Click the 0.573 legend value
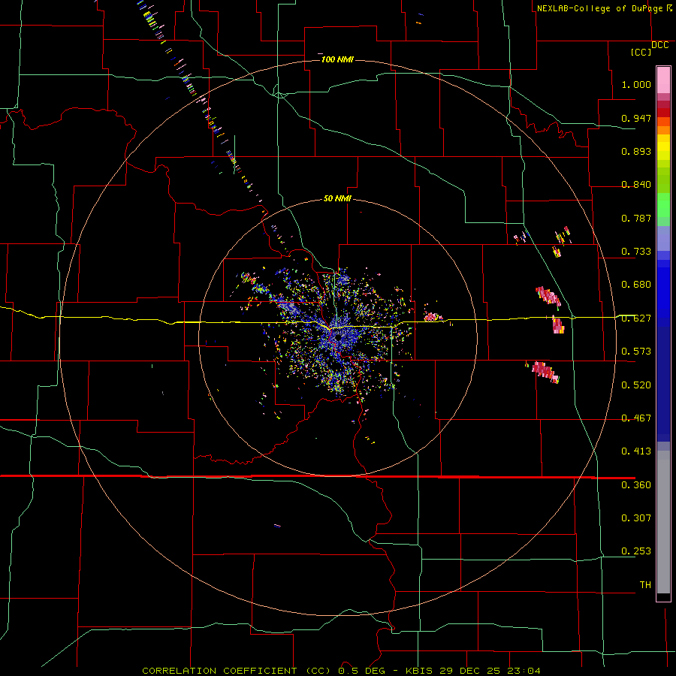This screenshot has height=676, width=676. [636, 352]
